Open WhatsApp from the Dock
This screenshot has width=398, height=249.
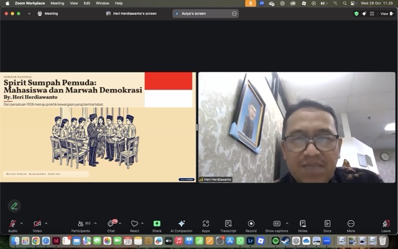point(240,240)
